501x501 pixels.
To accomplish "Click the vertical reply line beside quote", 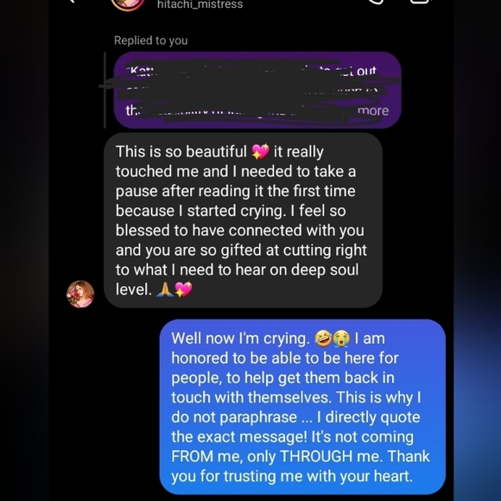I will click(x=105, y=90).
